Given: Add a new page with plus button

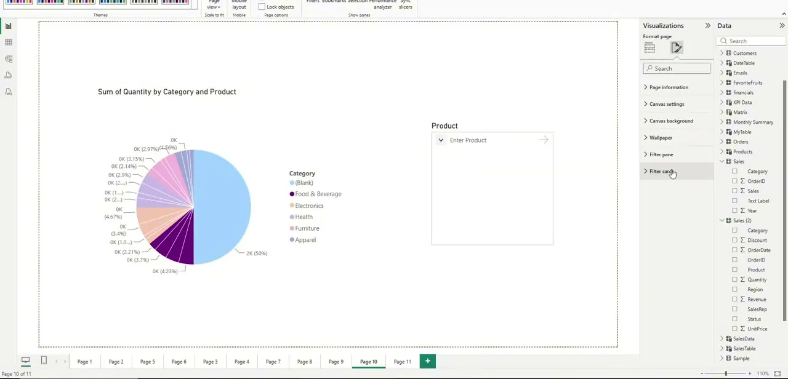Looking at the screenshot, I should click(x=427, y=361).
